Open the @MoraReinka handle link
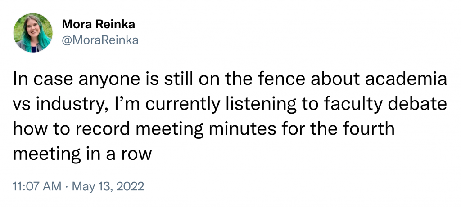The height and width of the screenshot is (207, 461). [x=100, y=40]
